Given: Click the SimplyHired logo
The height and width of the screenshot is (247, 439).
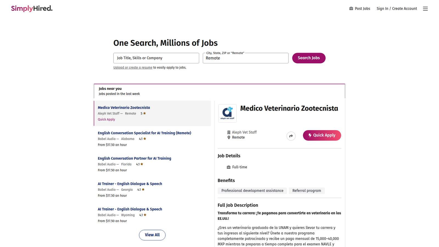Looking at the screenshot, I should click(x=32, y=9).
